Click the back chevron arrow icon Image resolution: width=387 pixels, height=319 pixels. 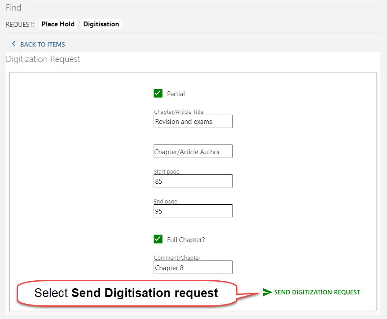(x=14, y=44)
